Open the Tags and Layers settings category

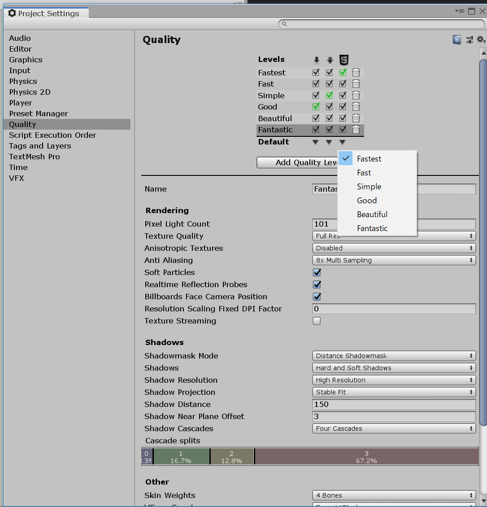point(39,146)
